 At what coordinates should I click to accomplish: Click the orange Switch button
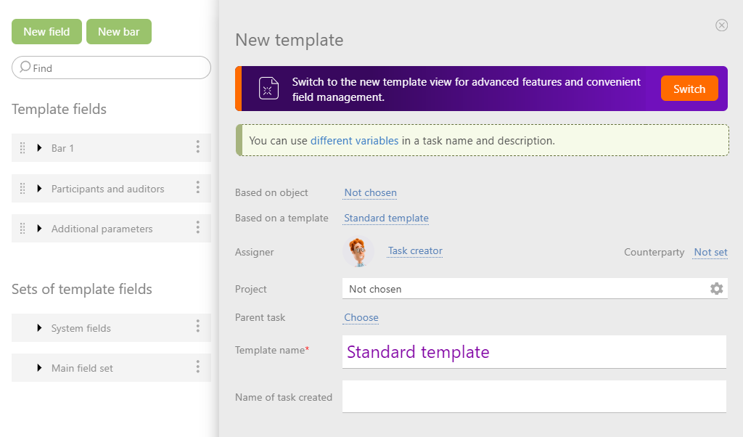pyautogui.click(x=689, y=89)
